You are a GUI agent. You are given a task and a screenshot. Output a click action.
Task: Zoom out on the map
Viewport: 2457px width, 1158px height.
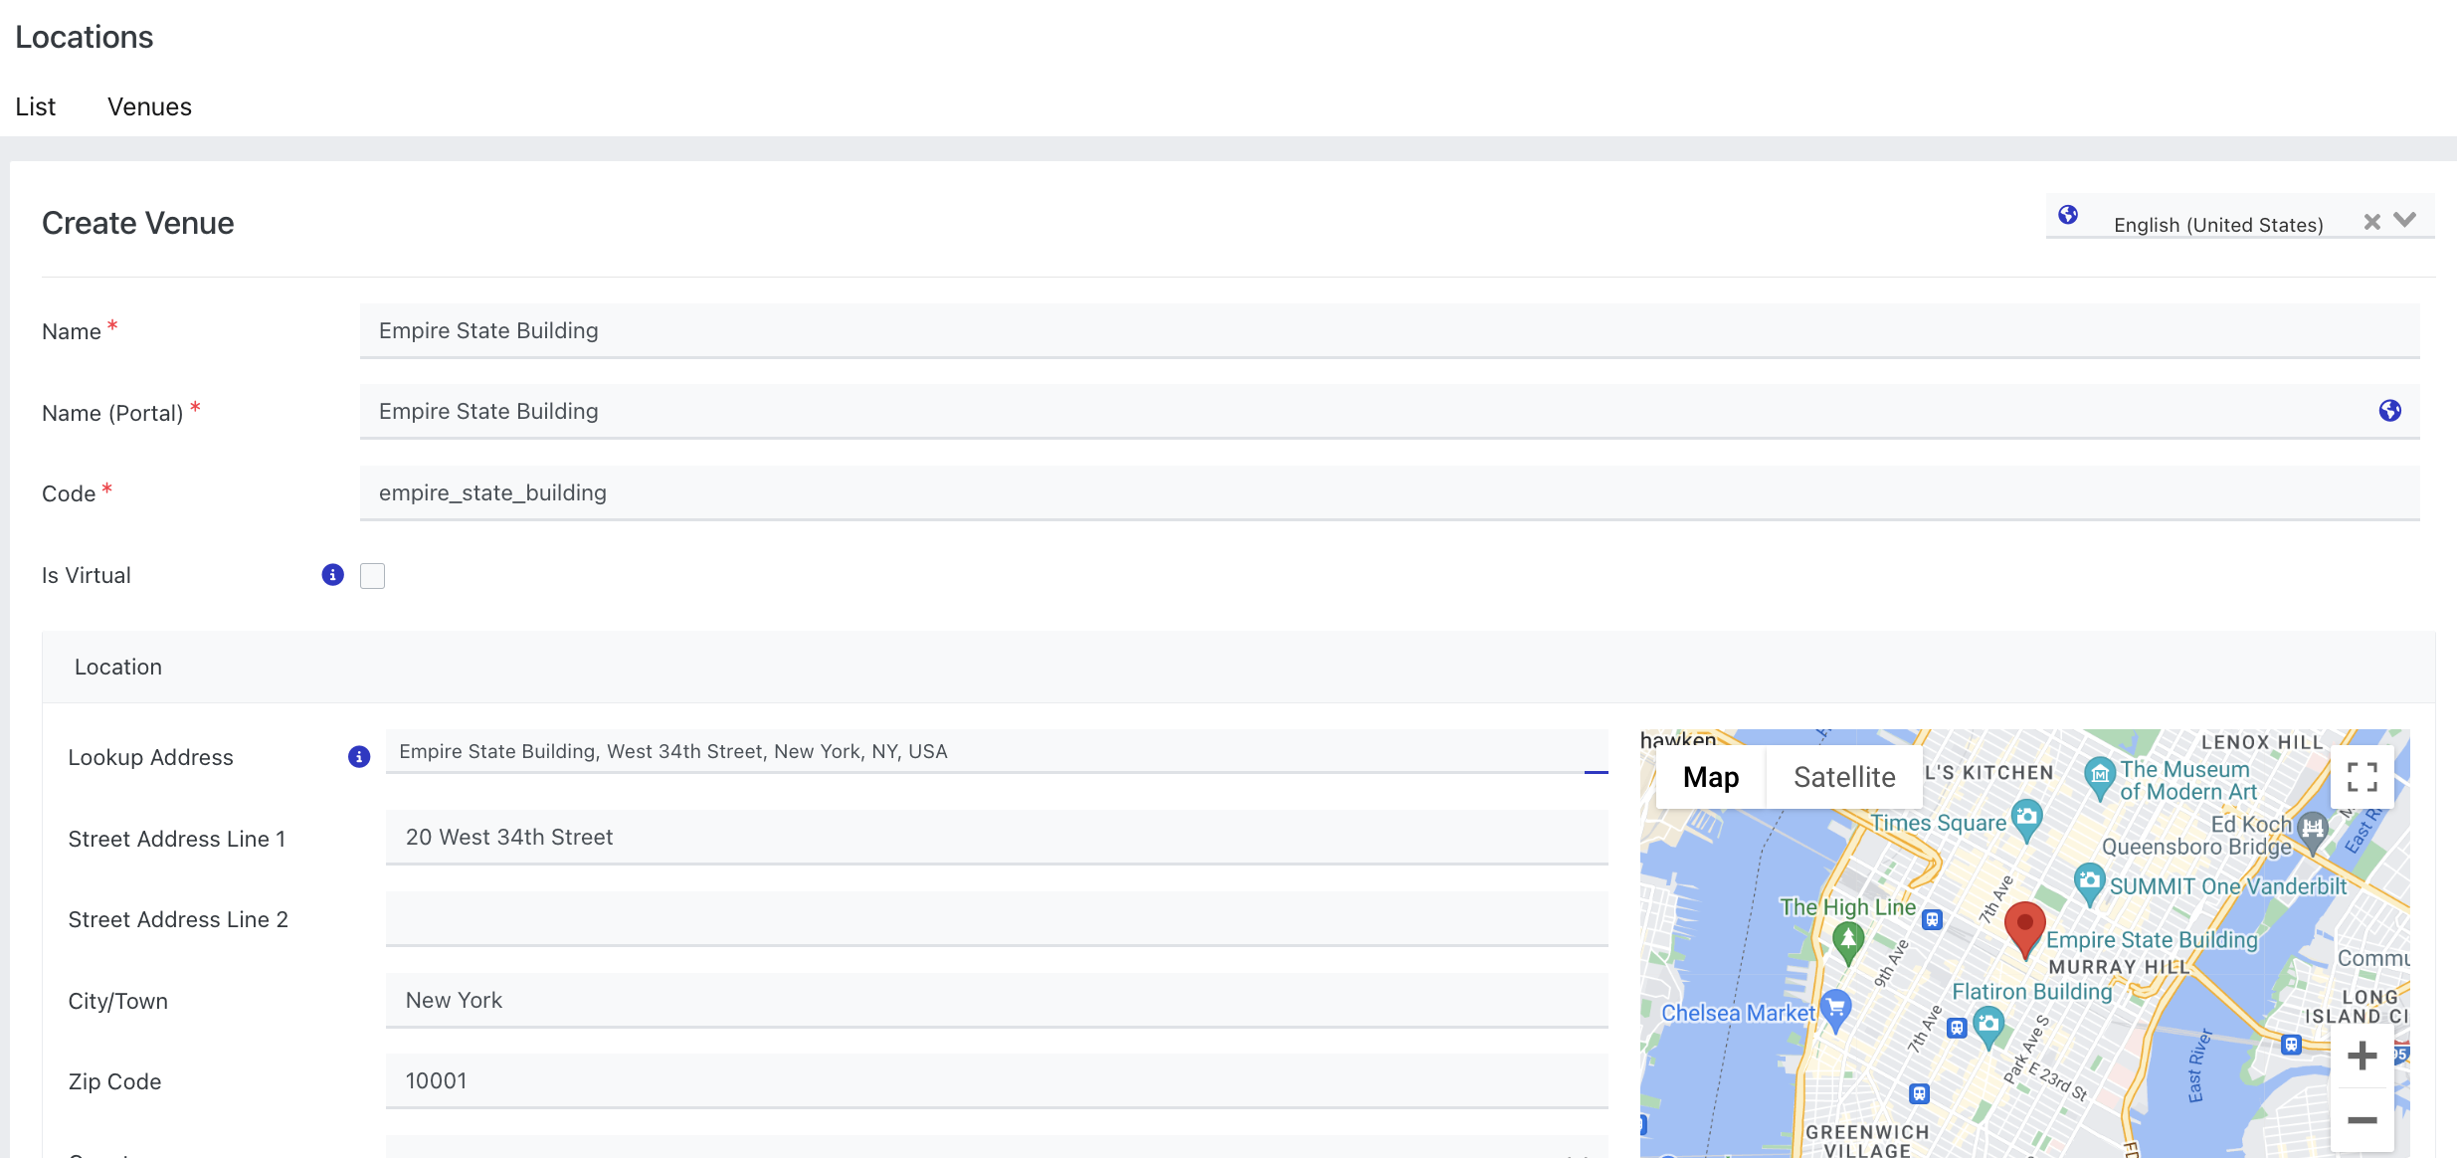tap(2362, 1120)
